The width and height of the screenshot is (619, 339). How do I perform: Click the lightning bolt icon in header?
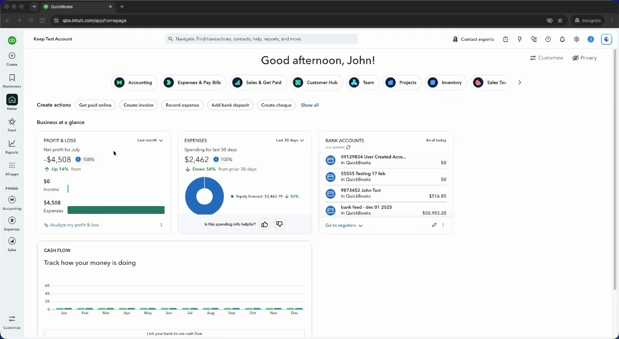tap(520, 39)
